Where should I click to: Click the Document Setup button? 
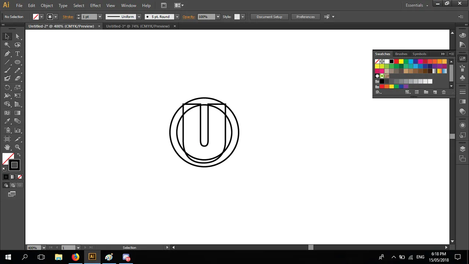pyautogui.click(x=269, y=17)
